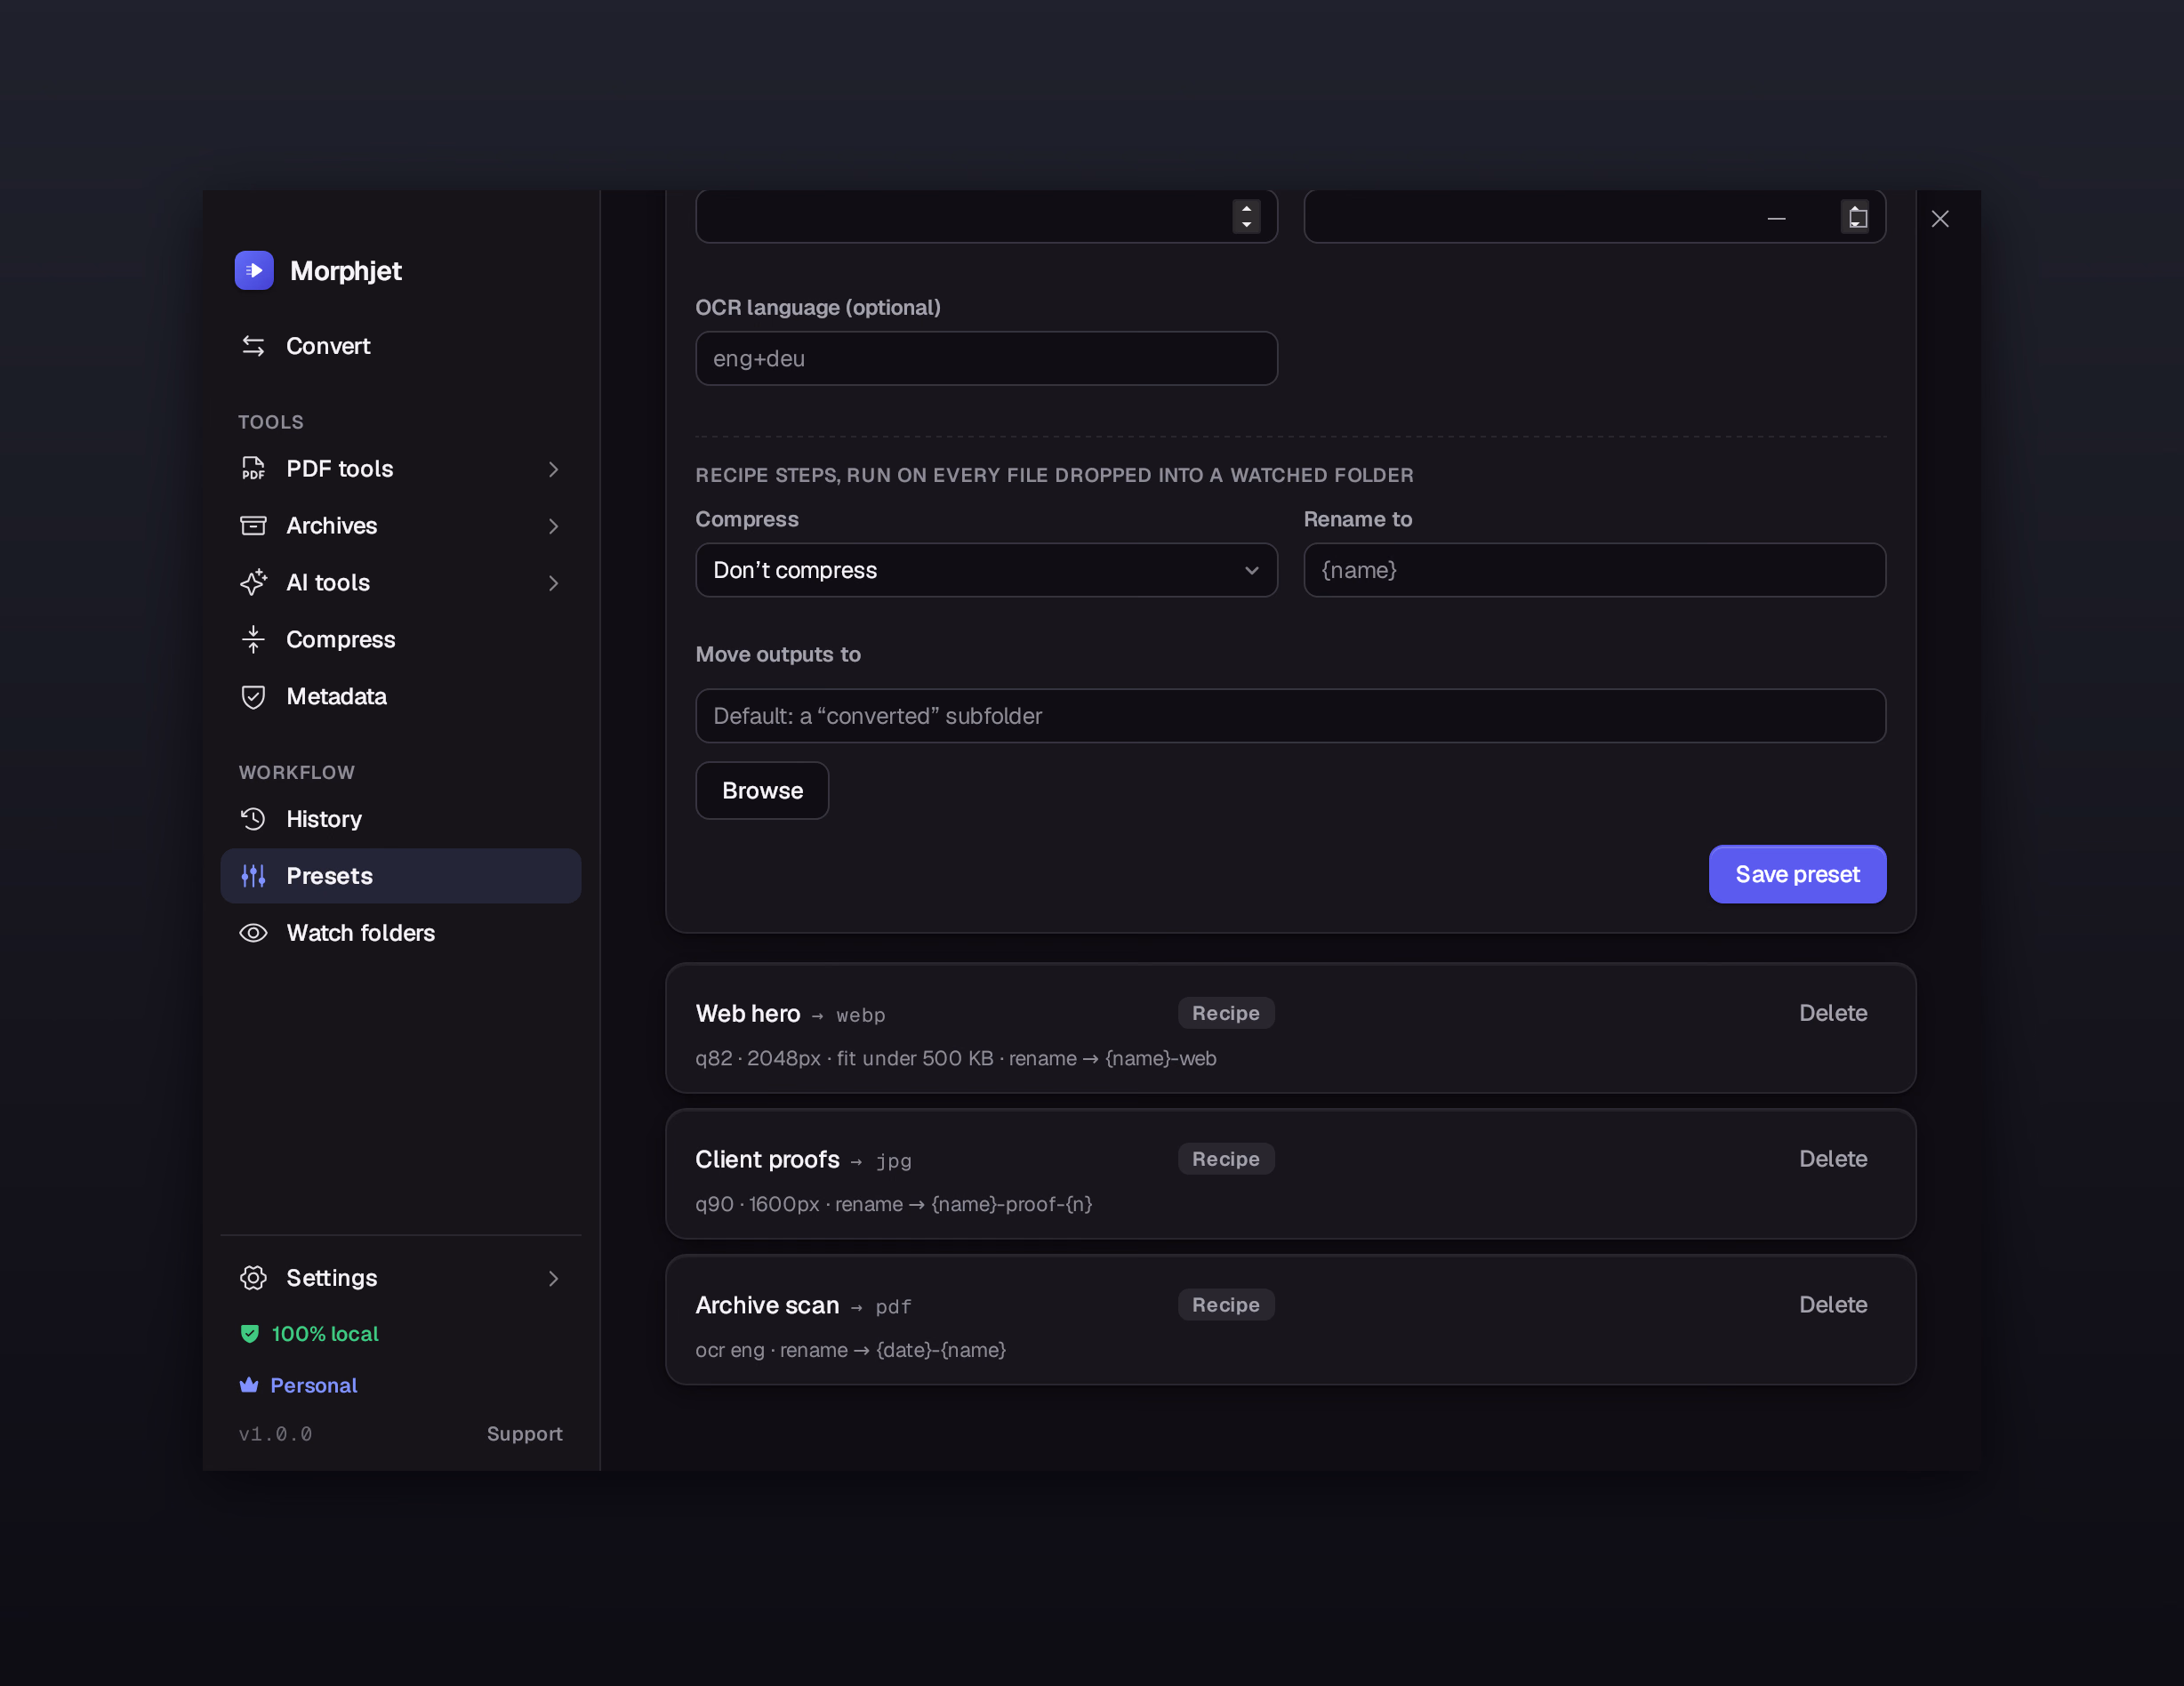
Task: Click the v1.0.0 version text
Action: (275, 1434)
